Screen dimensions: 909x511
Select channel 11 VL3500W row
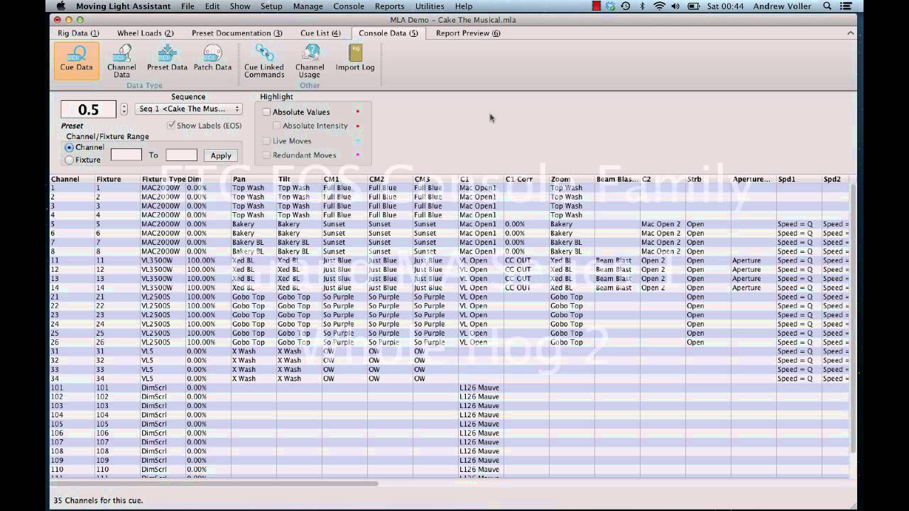(450, 260)
